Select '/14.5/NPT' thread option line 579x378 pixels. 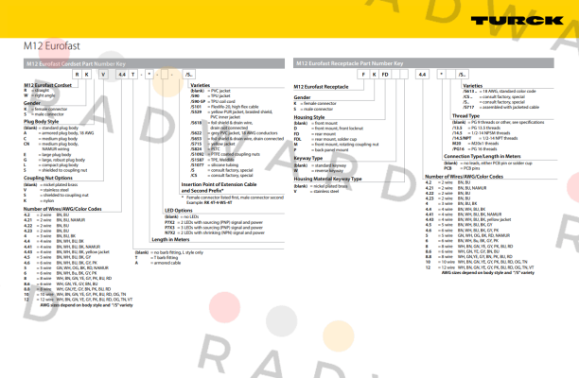[x=484, y=138]
